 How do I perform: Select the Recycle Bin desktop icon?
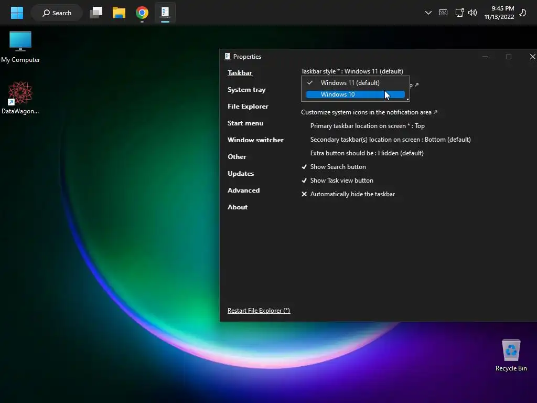511,355
